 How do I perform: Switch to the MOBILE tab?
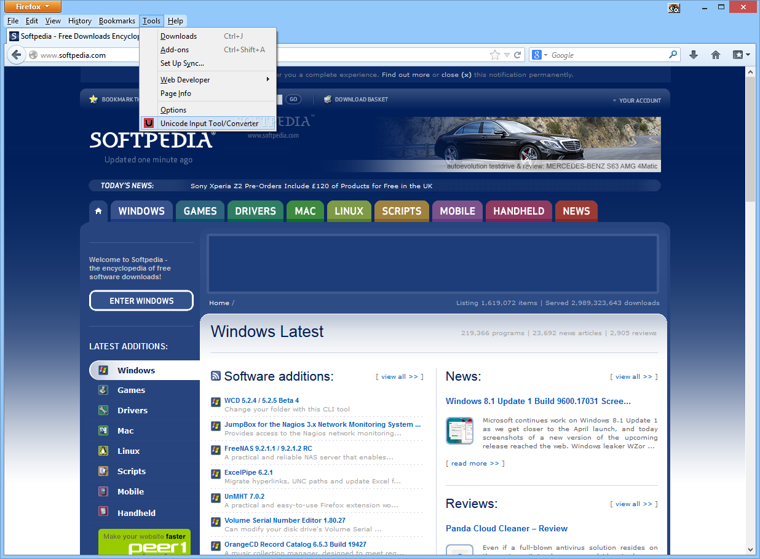(457, 211)
